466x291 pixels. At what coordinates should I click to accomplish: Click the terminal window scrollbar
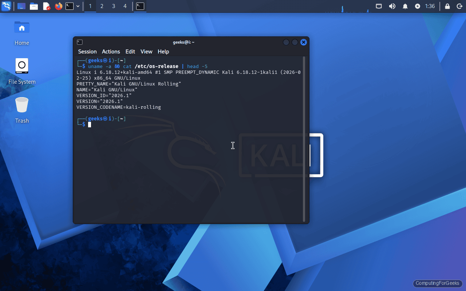coord(304,138)
